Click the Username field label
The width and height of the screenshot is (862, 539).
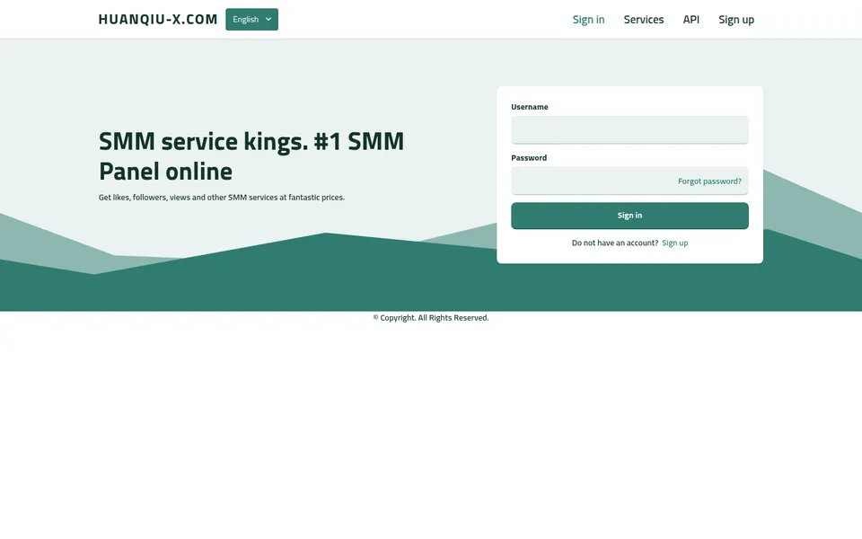[x=530, y=107]
